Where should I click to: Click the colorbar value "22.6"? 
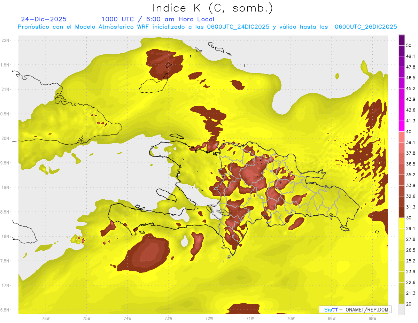point(411,283)
